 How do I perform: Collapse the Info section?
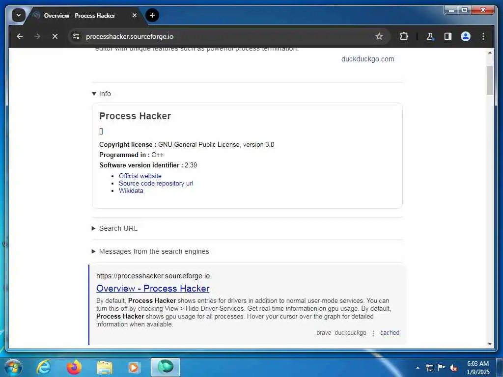pos(101,94)
